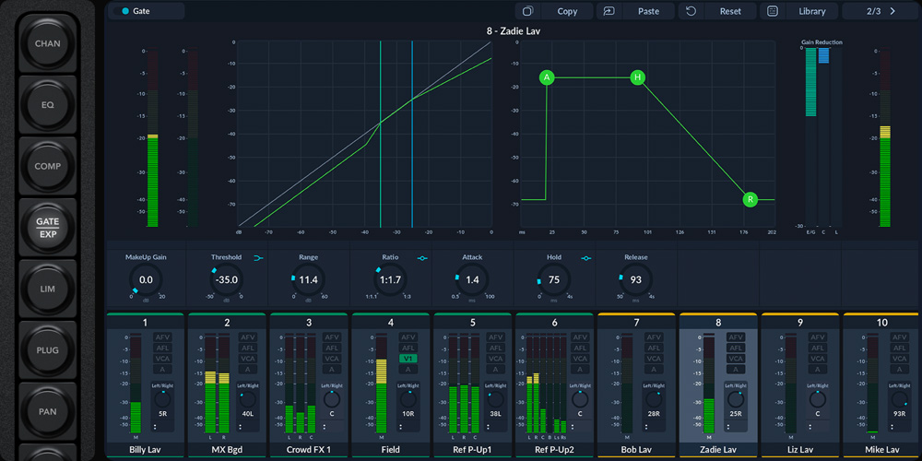Image resolution: width=922 pixels, height=461 pixels.
Task: Toggle AFV on channel 1 Billy Lav
Action: click(163, 337)
